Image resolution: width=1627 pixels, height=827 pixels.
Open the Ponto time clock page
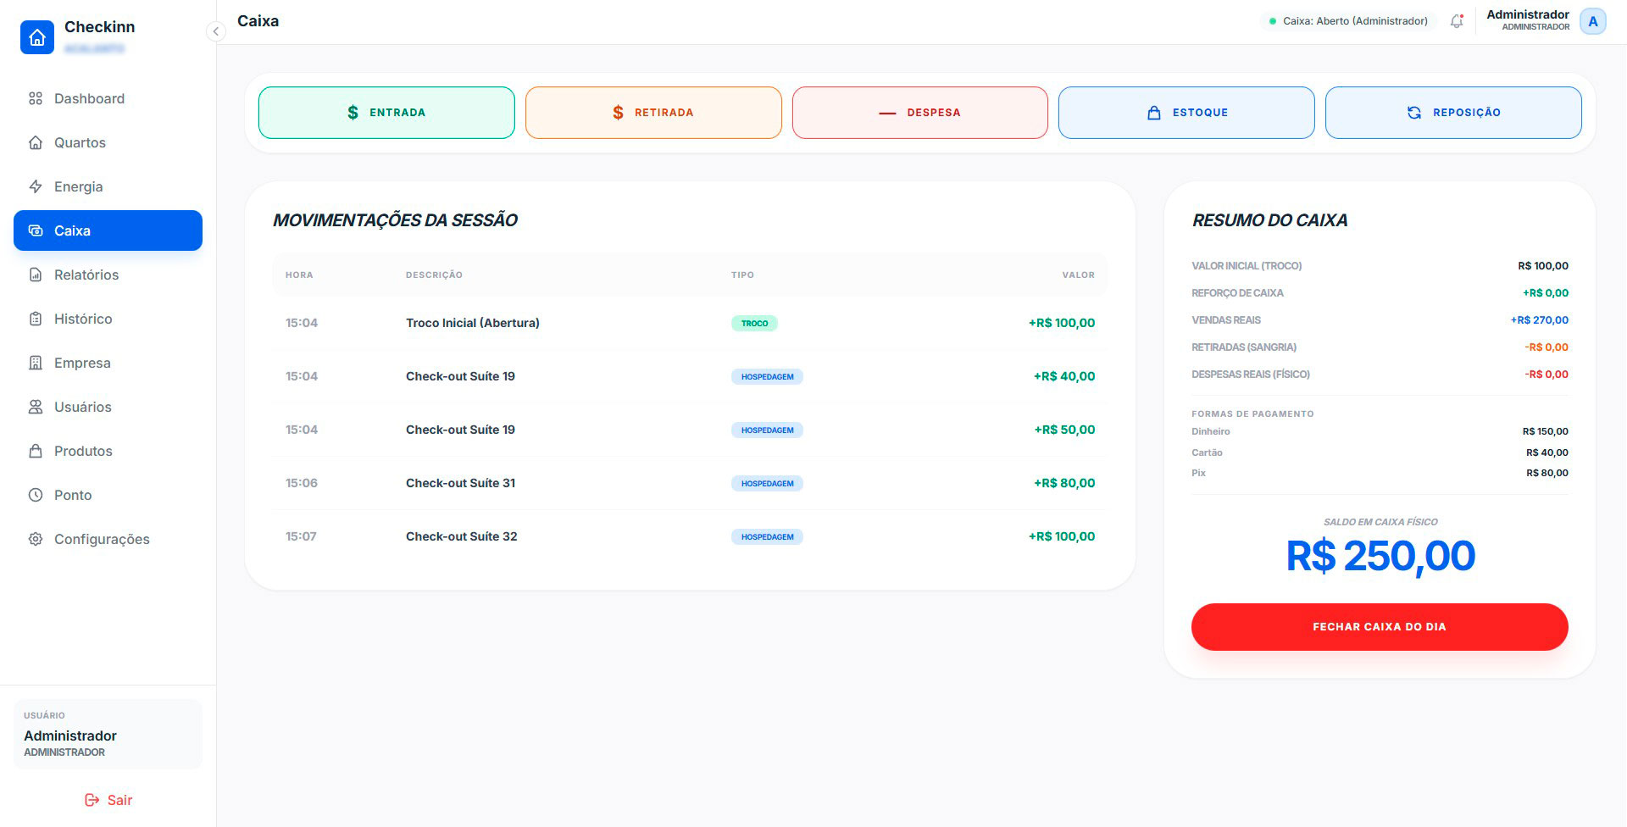[x=108, y=495]
